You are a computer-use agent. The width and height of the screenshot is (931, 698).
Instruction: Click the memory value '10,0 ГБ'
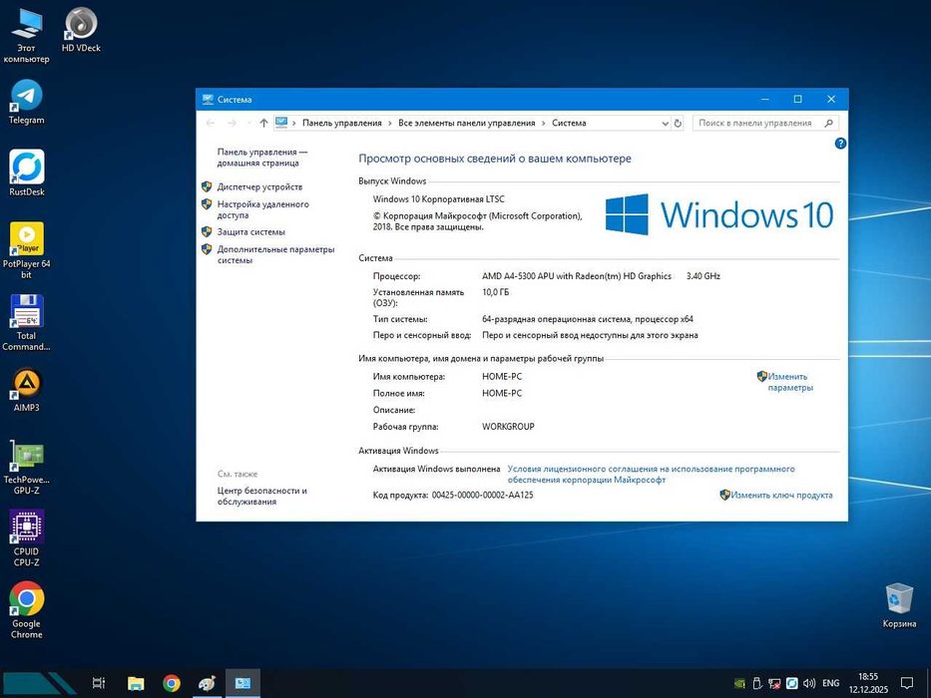[495, 292]
